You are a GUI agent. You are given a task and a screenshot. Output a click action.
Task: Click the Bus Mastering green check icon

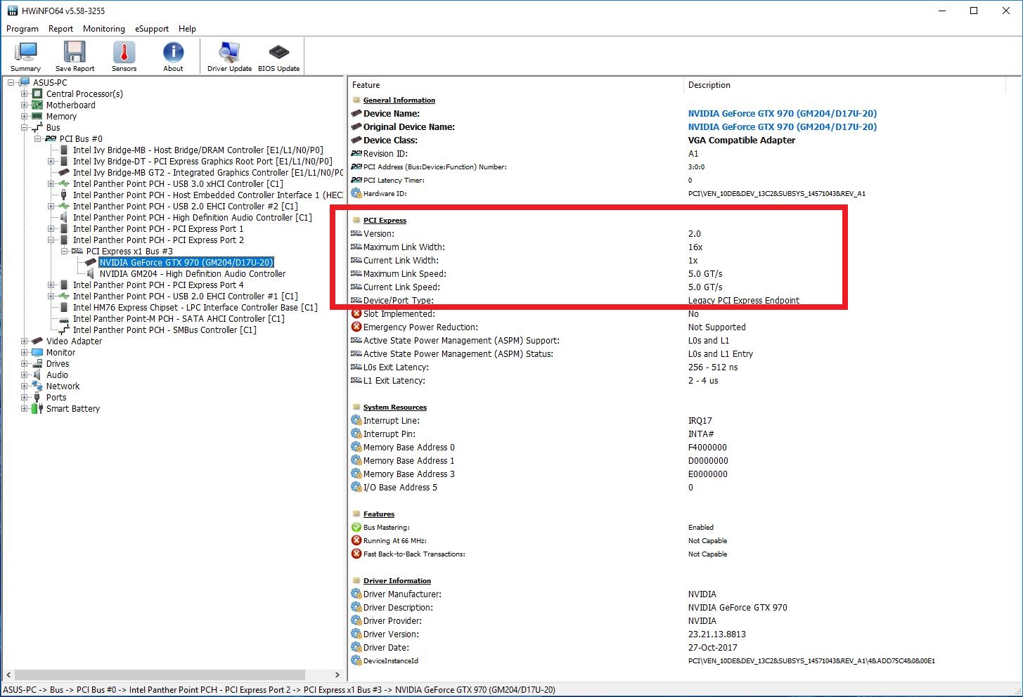point(356,527)
